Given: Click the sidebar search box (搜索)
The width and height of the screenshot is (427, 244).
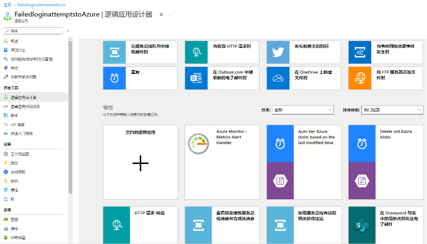Looking at the screenshot, I should [33, 31].
